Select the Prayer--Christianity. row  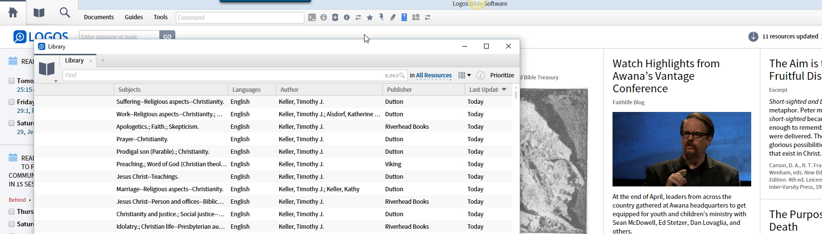pos(274,139)
